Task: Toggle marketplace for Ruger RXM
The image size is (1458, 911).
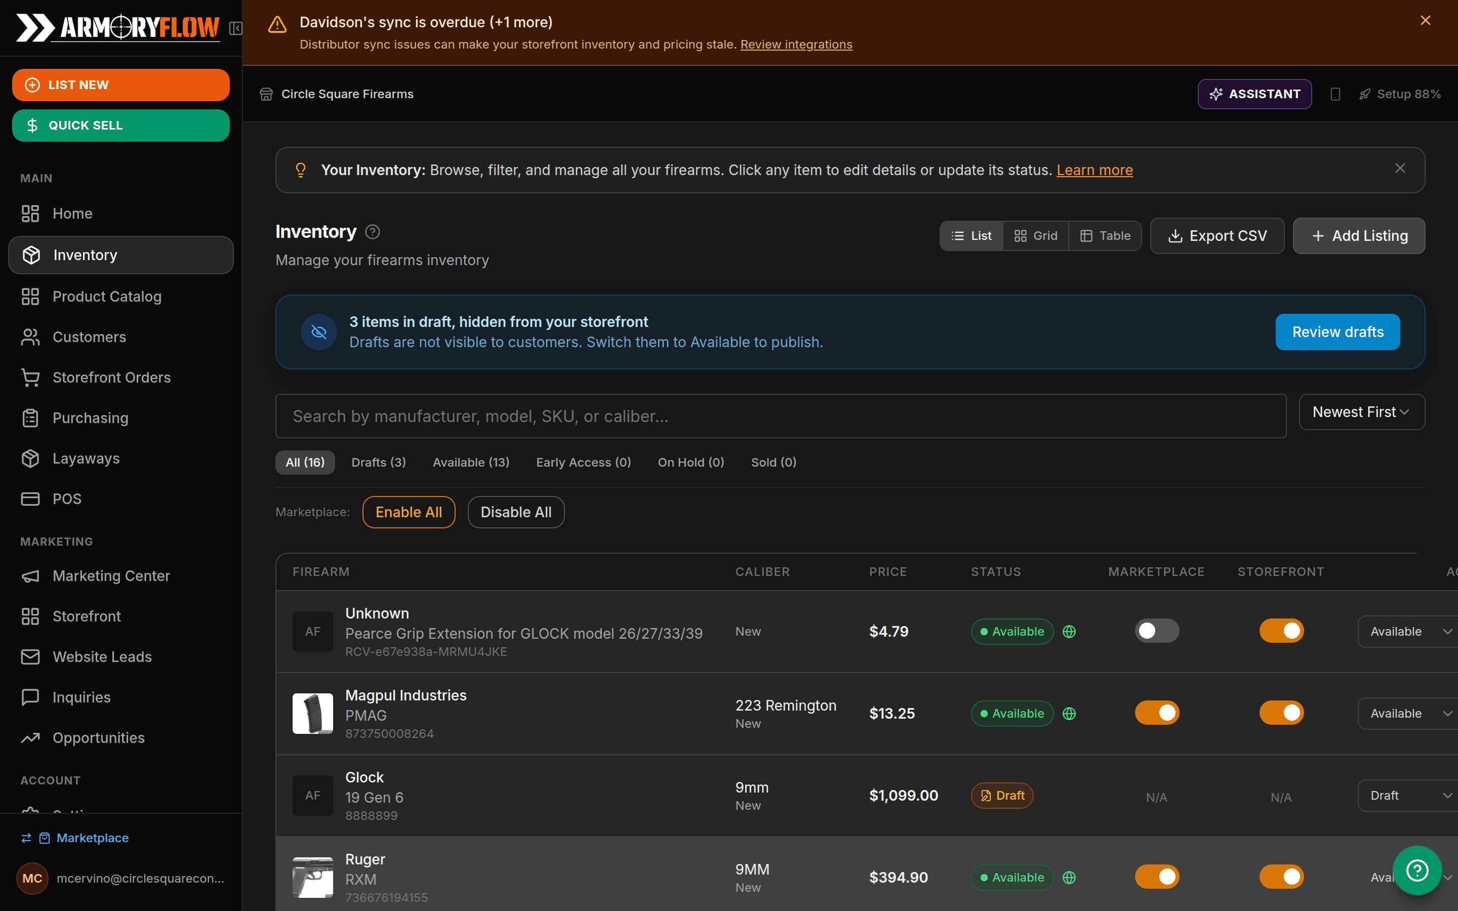Action: click(1157, 877)
